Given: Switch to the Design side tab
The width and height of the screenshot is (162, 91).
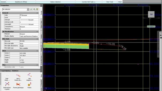Looking at the screenshot, I should (x=41, y=13).
